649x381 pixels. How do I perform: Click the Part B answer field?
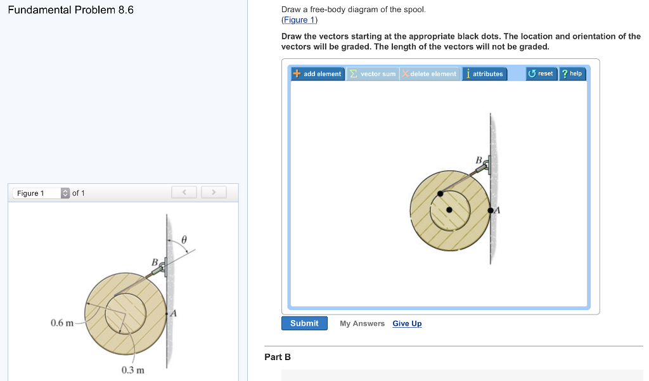coord(462,375)
